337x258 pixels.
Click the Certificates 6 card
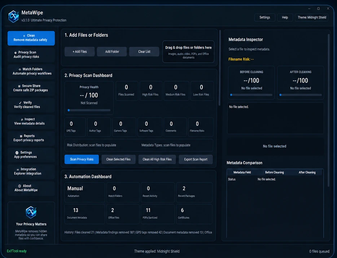coord(194,214)
